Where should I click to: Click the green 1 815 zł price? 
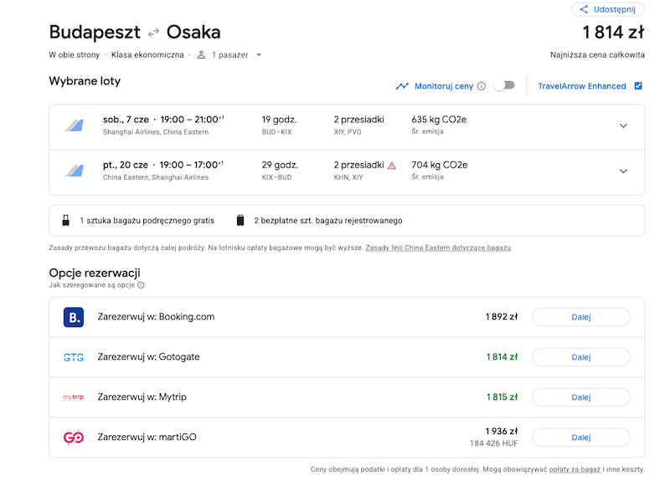(502, 397)
